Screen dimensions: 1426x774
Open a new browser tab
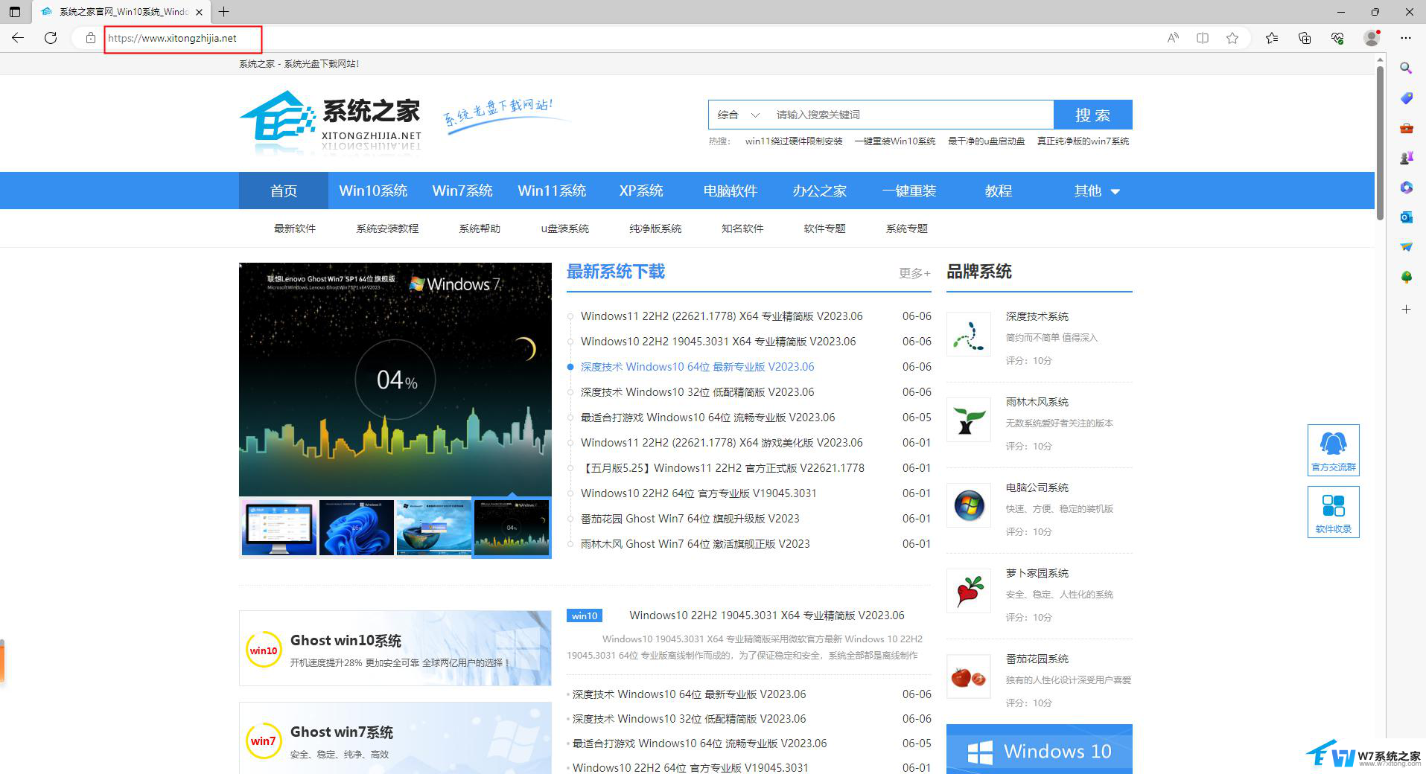(223, 12)
